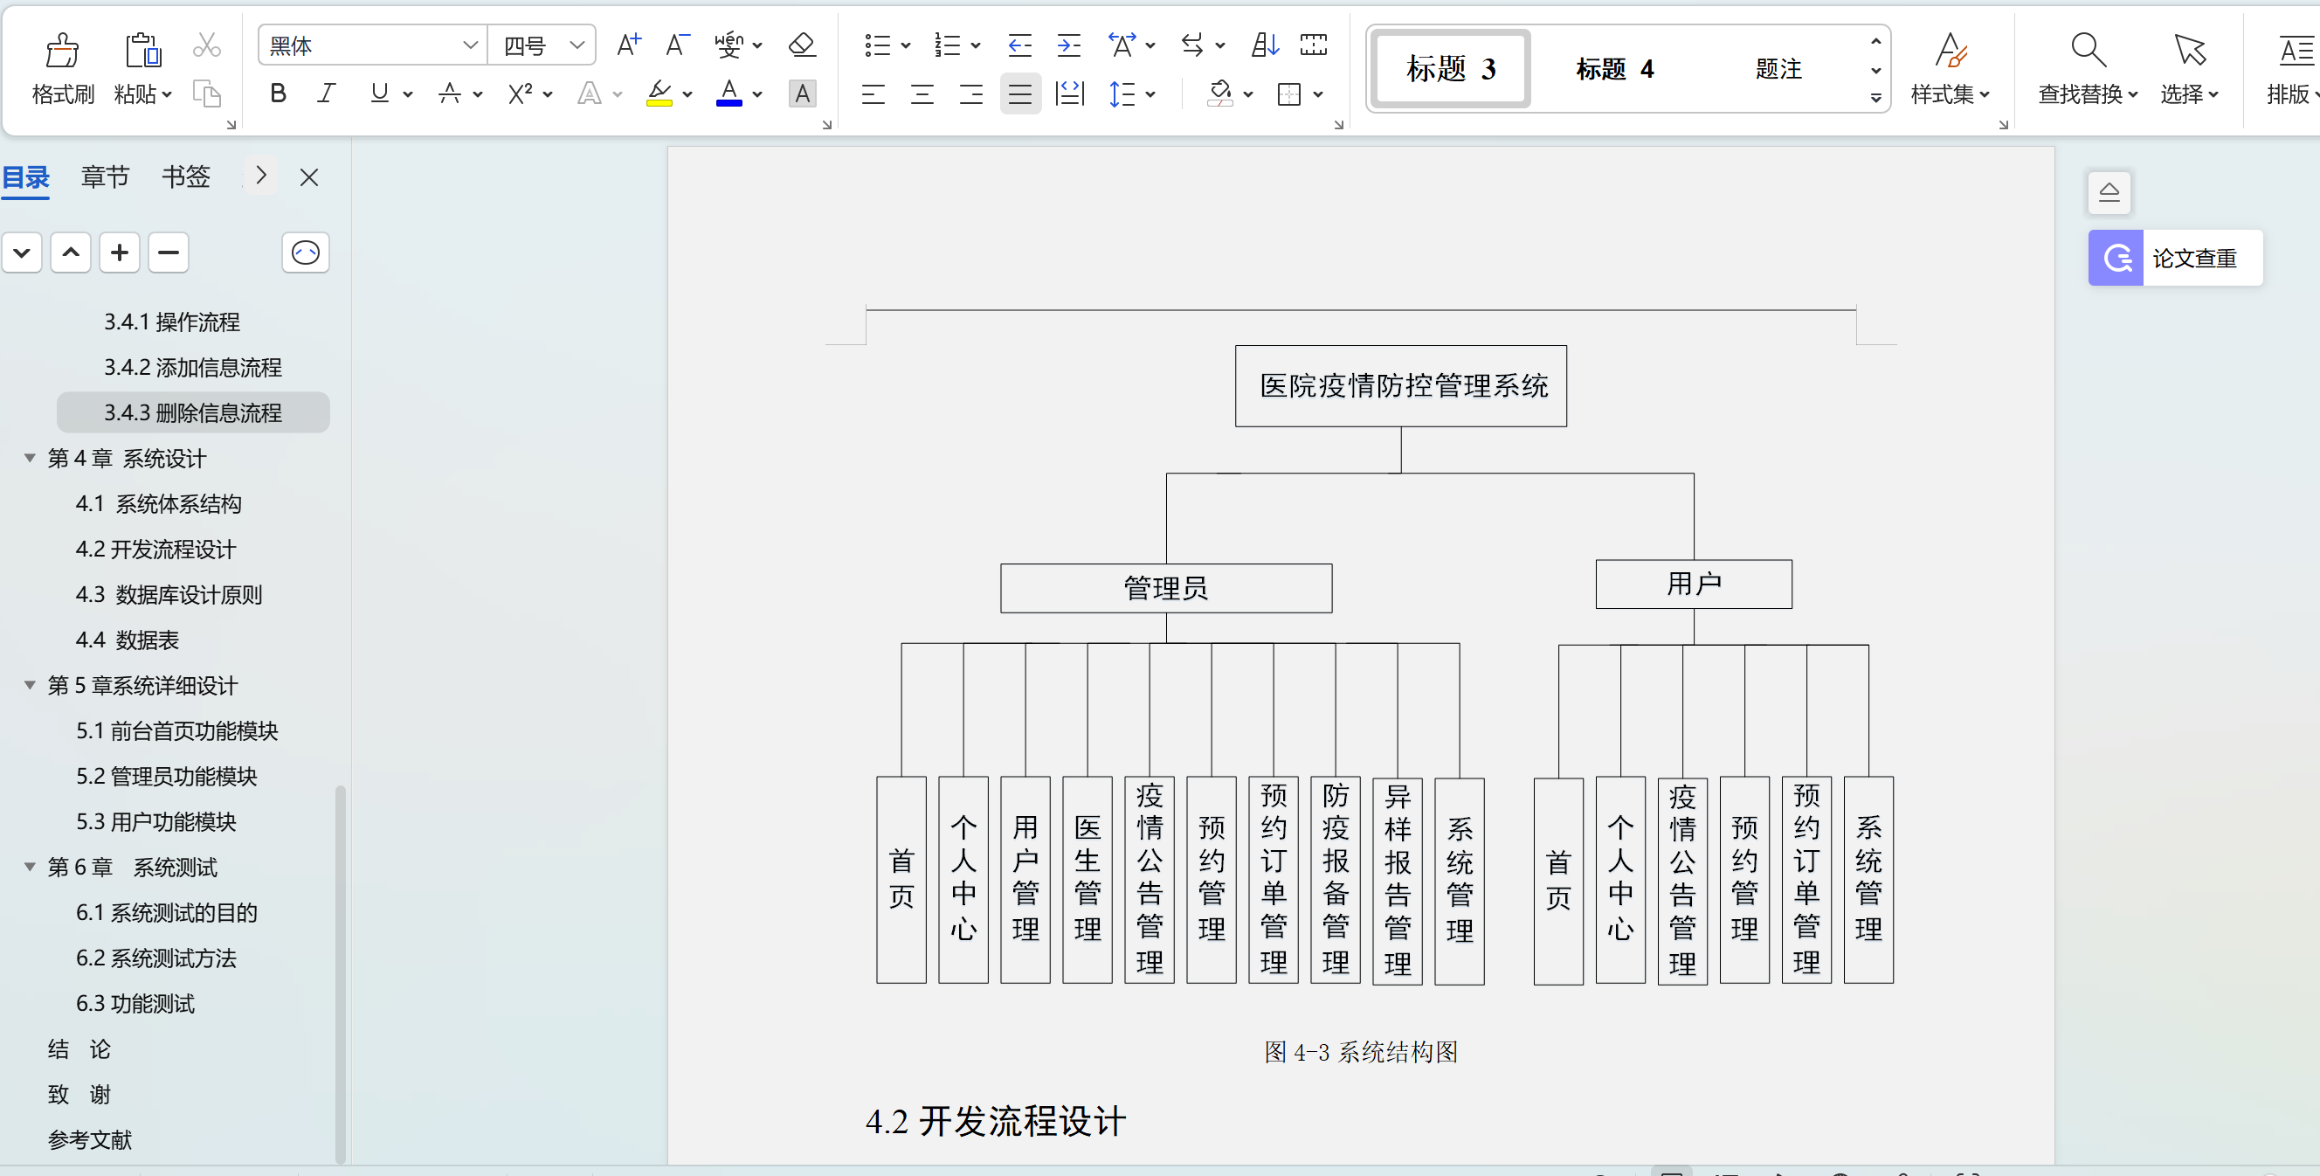
Task: Jump to 5.2 管理员功能模块 heading
Action: [167, 776]
